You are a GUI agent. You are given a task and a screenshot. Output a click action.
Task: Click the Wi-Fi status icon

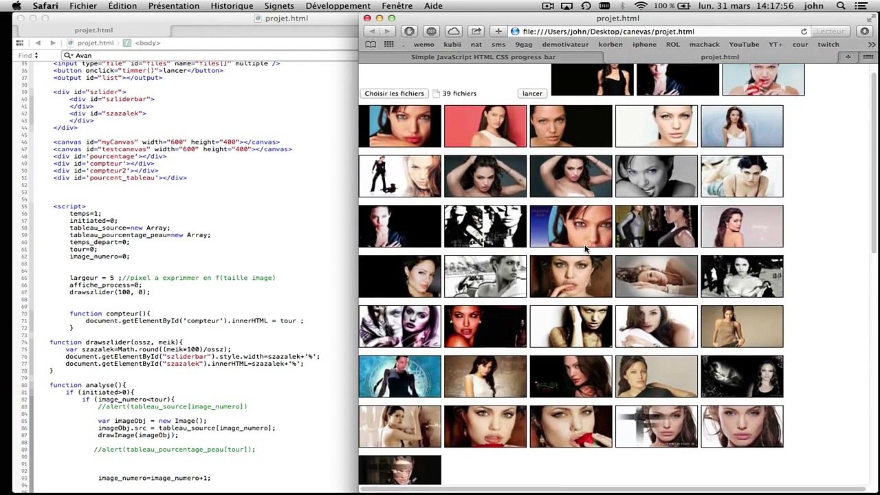pos(641,5)
